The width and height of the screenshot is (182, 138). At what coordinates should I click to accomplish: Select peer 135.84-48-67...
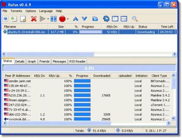tap(20, 86)
